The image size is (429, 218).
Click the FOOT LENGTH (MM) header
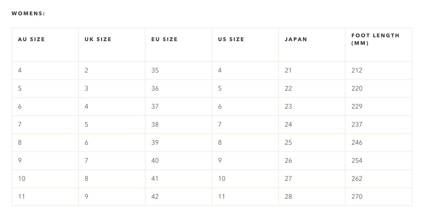[x=375, y=39]
